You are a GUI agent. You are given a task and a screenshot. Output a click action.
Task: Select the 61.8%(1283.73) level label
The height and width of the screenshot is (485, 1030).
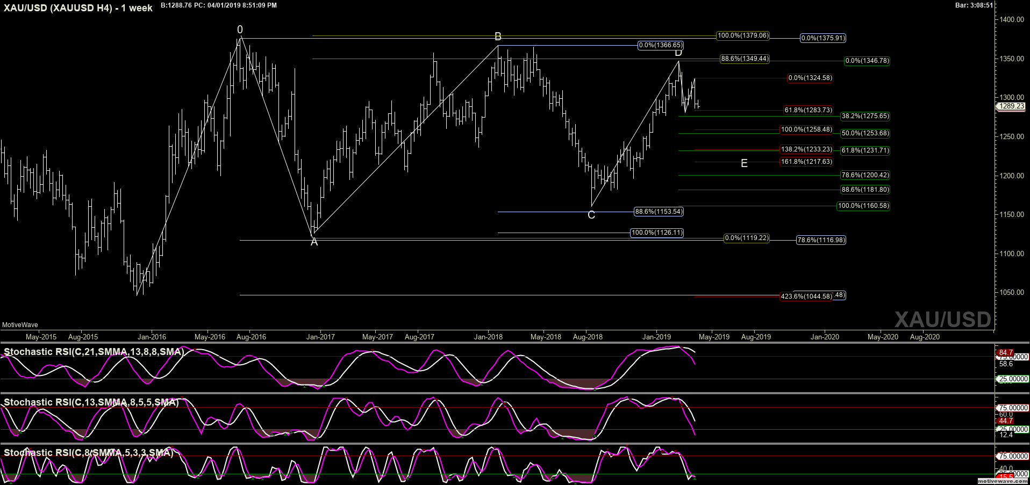coord(808,110)
